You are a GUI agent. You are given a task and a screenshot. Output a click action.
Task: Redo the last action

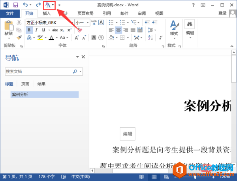pos(38,5)
